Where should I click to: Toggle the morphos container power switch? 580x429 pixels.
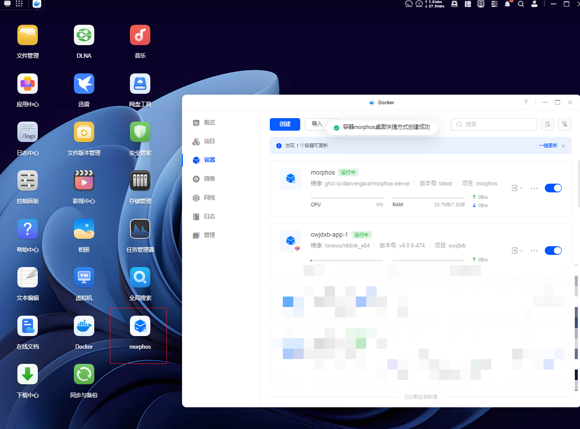point(553,188)
